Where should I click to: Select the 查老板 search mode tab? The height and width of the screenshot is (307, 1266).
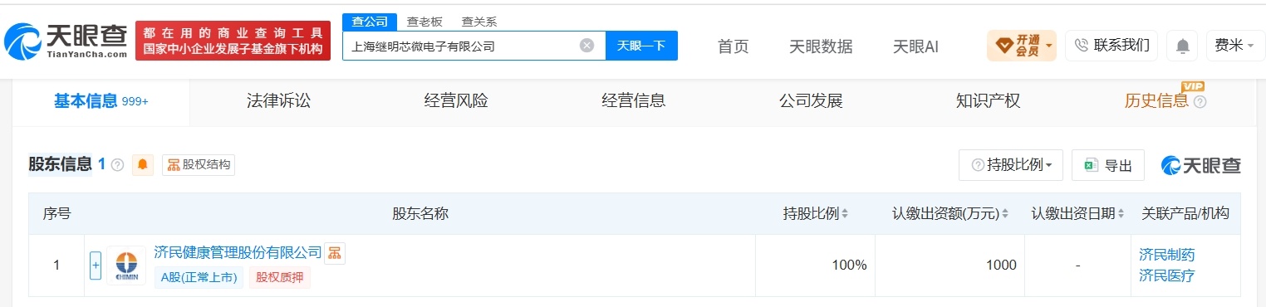click(x=424, y=22)
